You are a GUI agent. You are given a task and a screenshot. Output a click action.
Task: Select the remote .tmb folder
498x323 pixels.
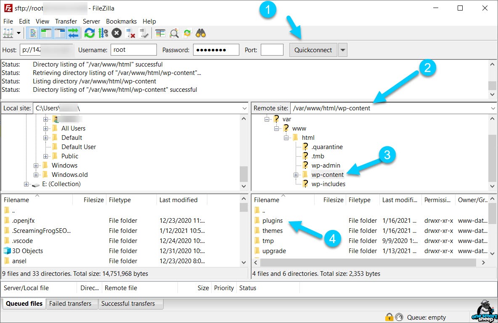pyautogui.click(x=318, y=156)
